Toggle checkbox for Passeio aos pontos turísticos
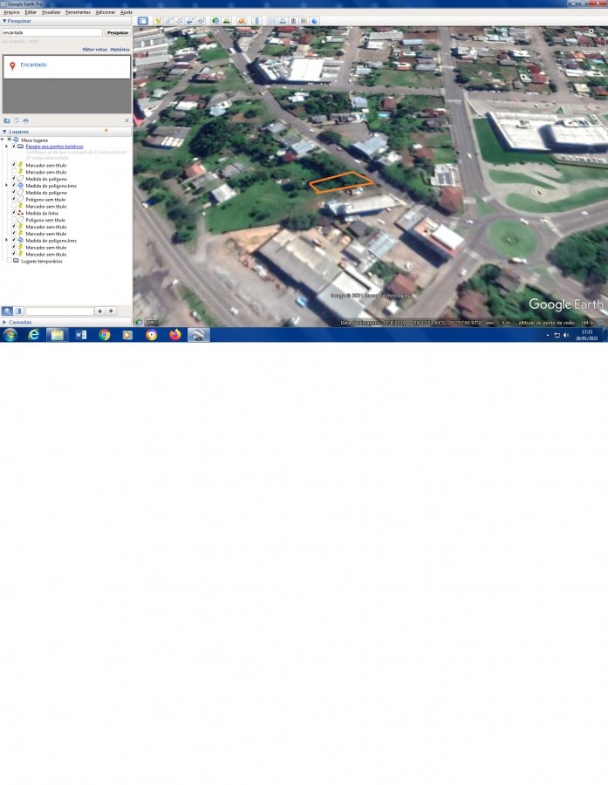The width and height of the screenshot is (608, 785). (14, 147)
